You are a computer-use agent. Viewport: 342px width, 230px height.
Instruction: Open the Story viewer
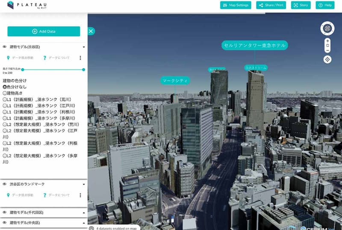pos(301,5)
